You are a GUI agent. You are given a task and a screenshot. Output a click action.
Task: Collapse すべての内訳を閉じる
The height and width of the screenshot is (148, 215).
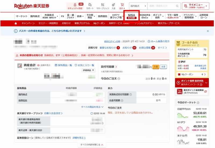pos(92,145)
